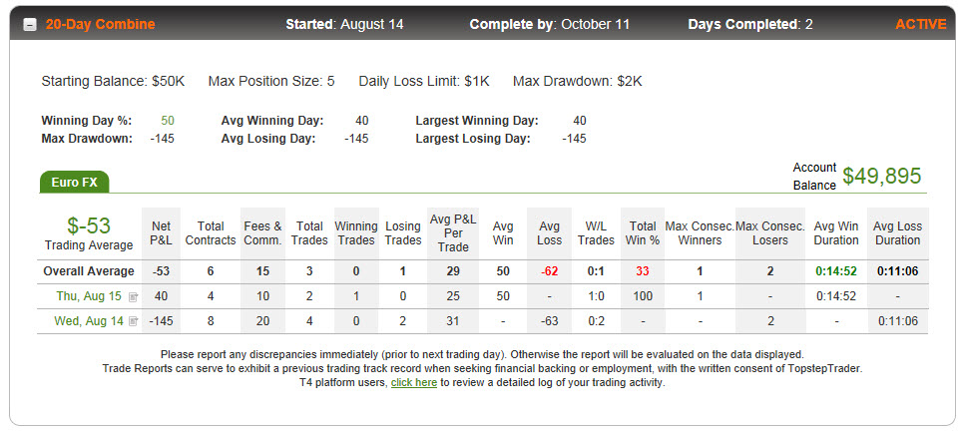960x436 pixels.
Task: Click the $-53 Trading Average figure
Action: pos(89,225)
